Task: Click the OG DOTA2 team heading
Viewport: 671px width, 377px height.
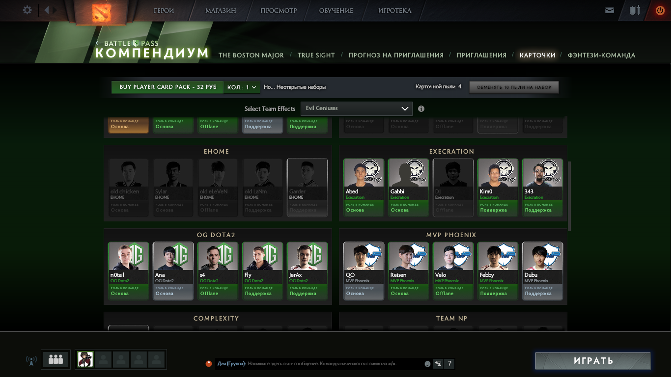Action: (216, 235)
